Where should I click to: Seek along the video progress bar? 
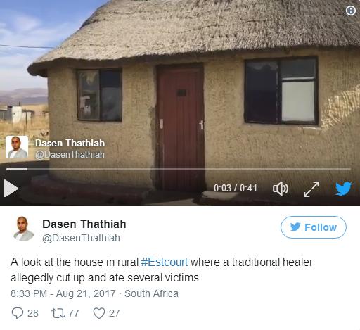pyautogui.click(x=179, y=169)
